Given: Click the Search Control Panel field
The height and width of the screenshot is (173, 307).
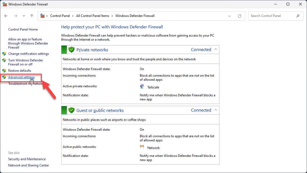Looking at the screenshot, I should click(276, 16).
